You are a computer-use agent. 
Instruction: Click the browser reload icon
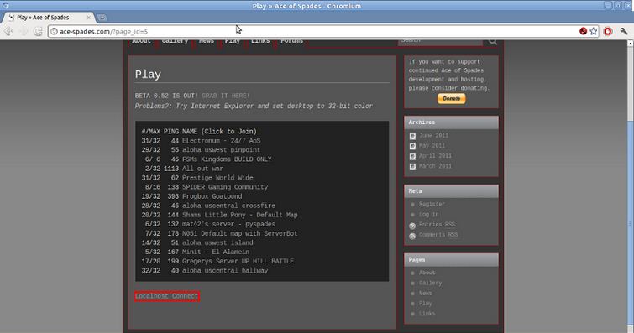[38, 32]
